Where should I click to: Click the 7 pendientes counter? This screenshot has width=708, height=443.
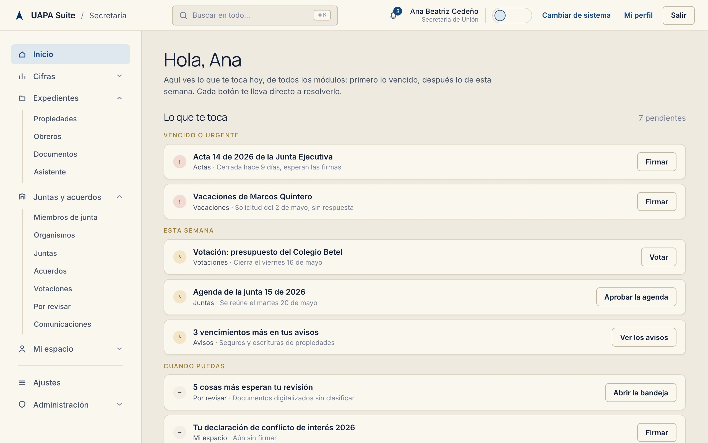coord(662,118)
